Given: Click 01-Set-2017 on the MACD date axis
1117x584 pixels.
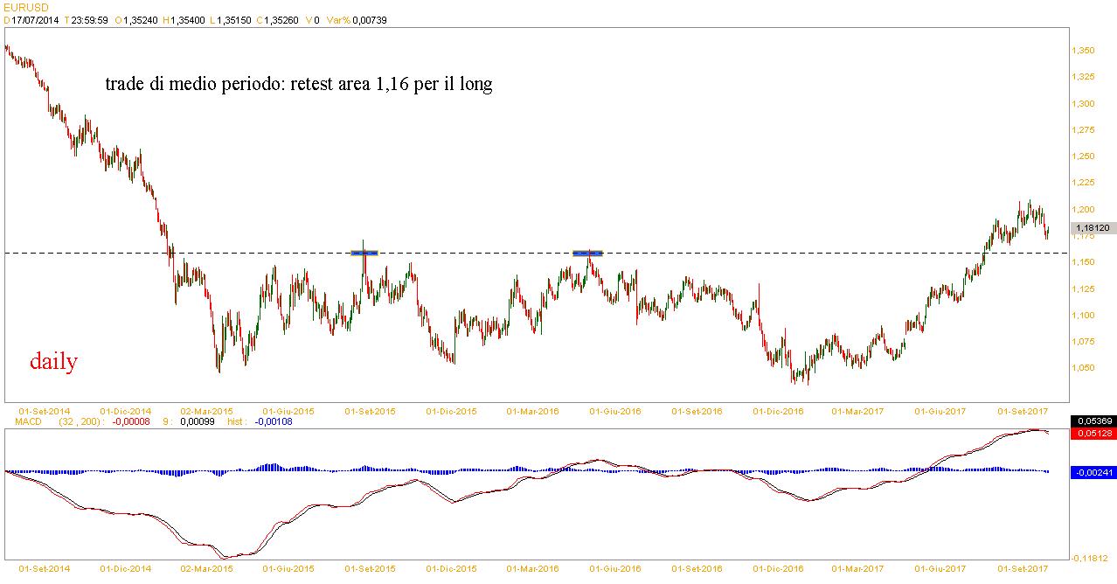Looking at the screenshot, I should coord(1023,568).
